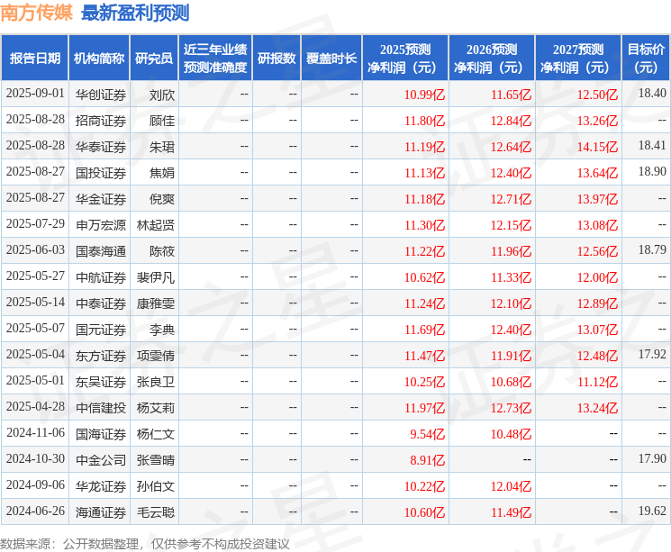Select analyst 康雅雯 cell
This screenshot has height=552, width=671.
pos(155,303)
